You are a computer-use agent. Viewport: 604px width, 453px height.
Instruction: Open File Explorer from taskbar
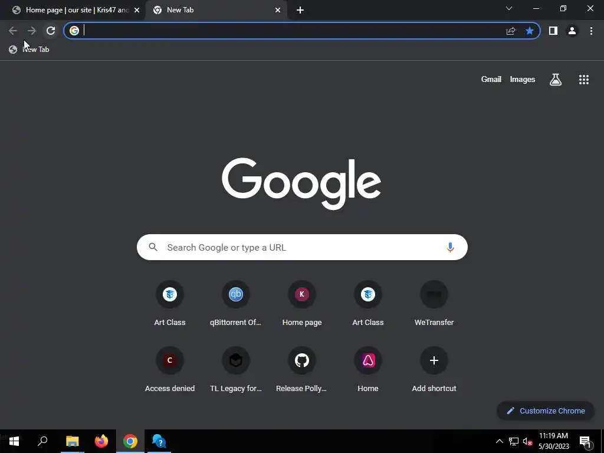72,441
